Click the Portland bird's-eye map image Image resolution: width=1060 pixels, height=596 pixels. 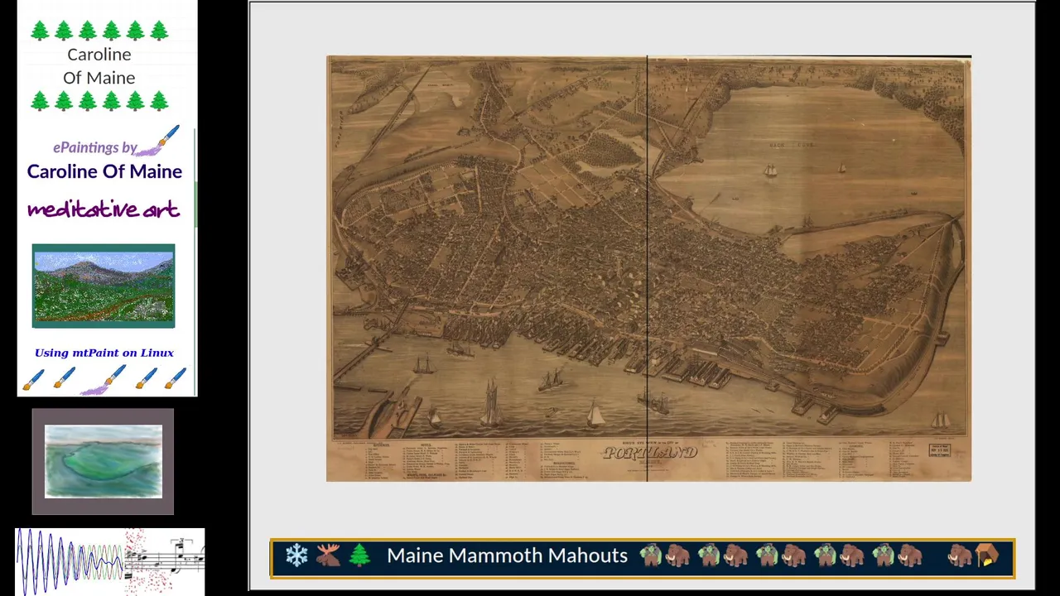[648, 268]
